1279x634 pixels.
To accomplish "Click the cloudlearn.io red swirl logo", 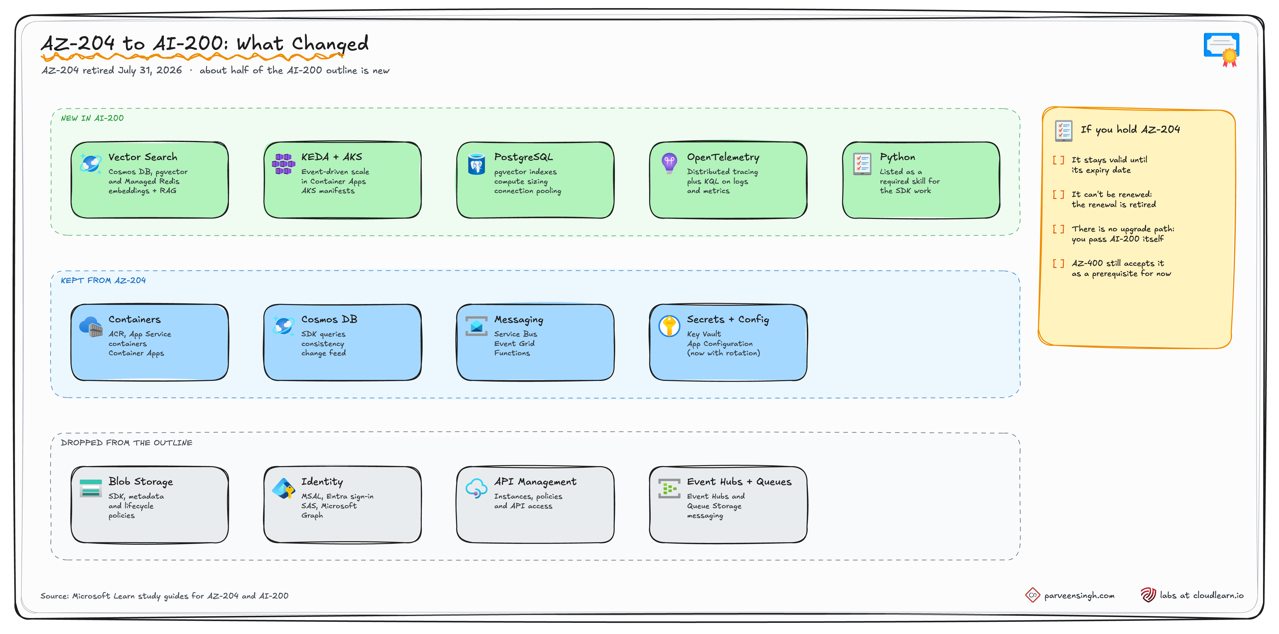I will pyautogui.click(x=1148, y=595).
